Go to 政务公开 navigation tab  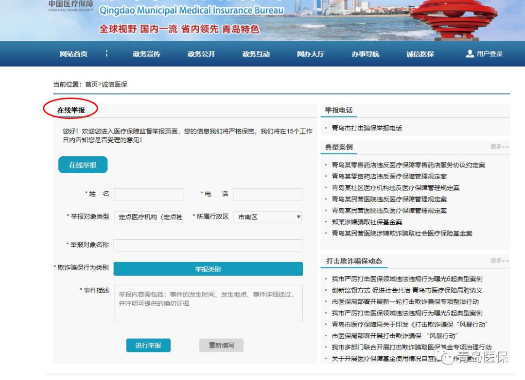tap(201, 54)
